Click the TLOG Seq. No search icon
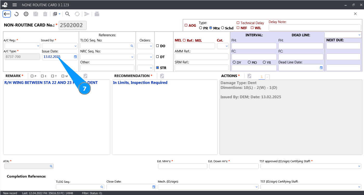 click(132, 46)
